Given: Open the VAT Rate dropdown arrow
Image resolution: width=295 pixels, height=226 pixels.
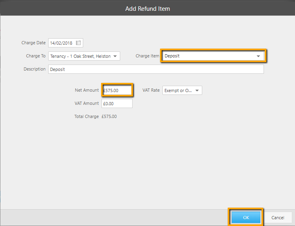Looking at the screenshot, I should [197, 90].
